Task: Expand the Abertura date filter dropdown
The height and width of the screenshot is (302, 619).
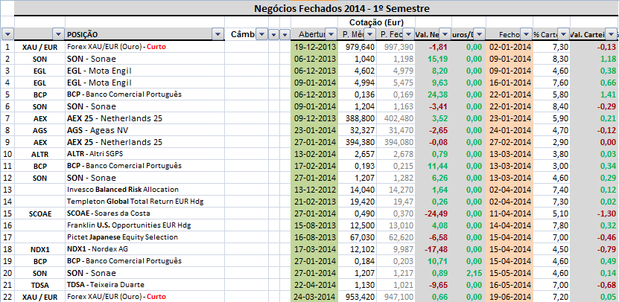Action: coord(332,35)
